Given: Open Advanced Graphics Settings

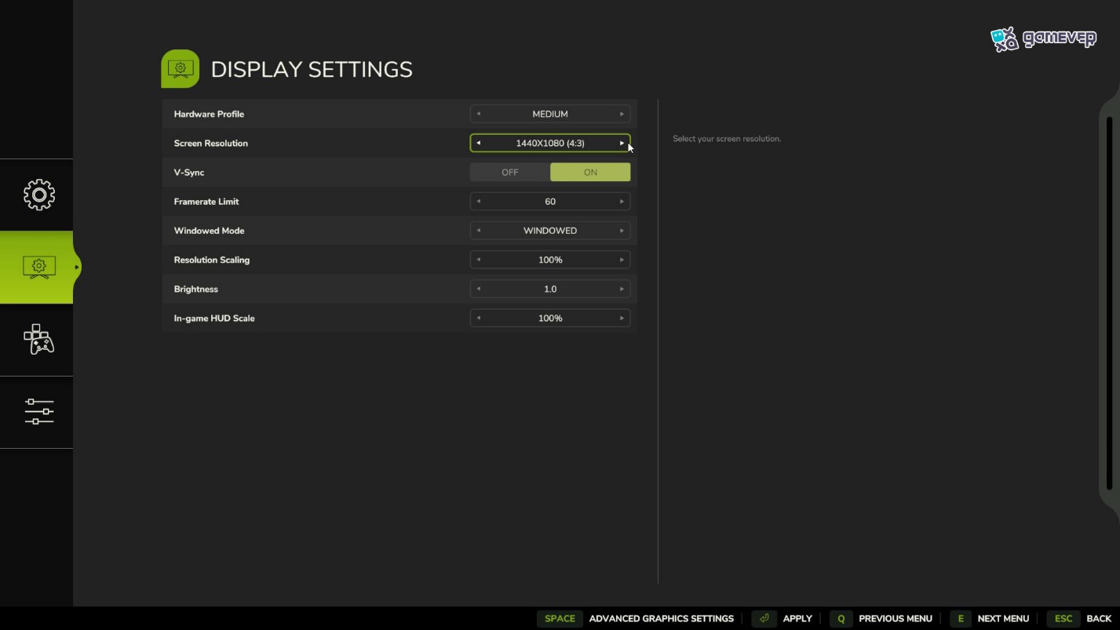Looking at the screenshot, I should 661,618.
